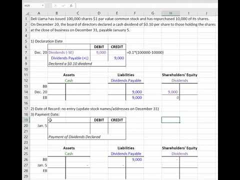Viewport: 240px width, 180px height.
Task: Click Dividends Payable label in row 25
Action: 126,153
